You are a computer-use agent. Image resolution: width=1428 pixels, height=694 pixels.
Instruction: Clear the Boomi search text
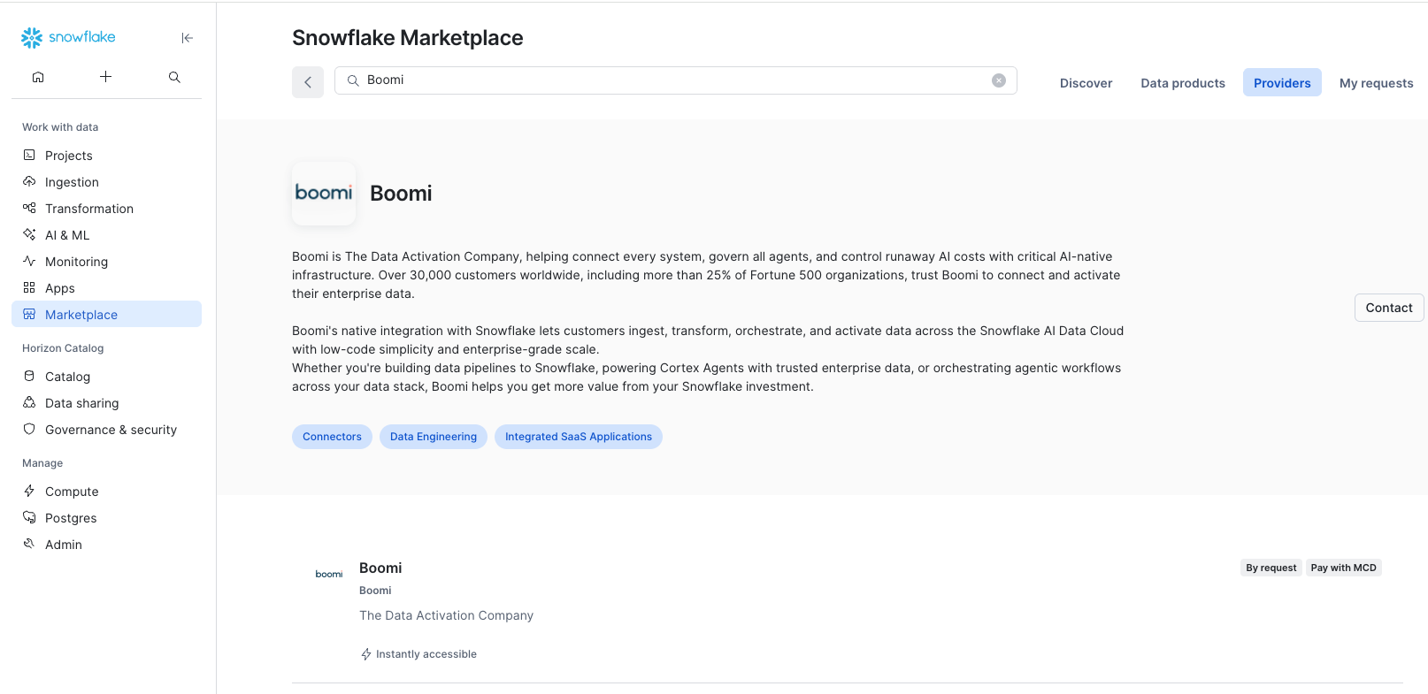tap(999, 80)
